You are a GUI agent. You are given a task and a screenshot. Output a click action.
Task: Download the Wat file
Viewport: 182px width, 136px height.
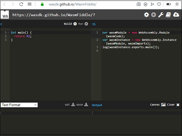73,105
